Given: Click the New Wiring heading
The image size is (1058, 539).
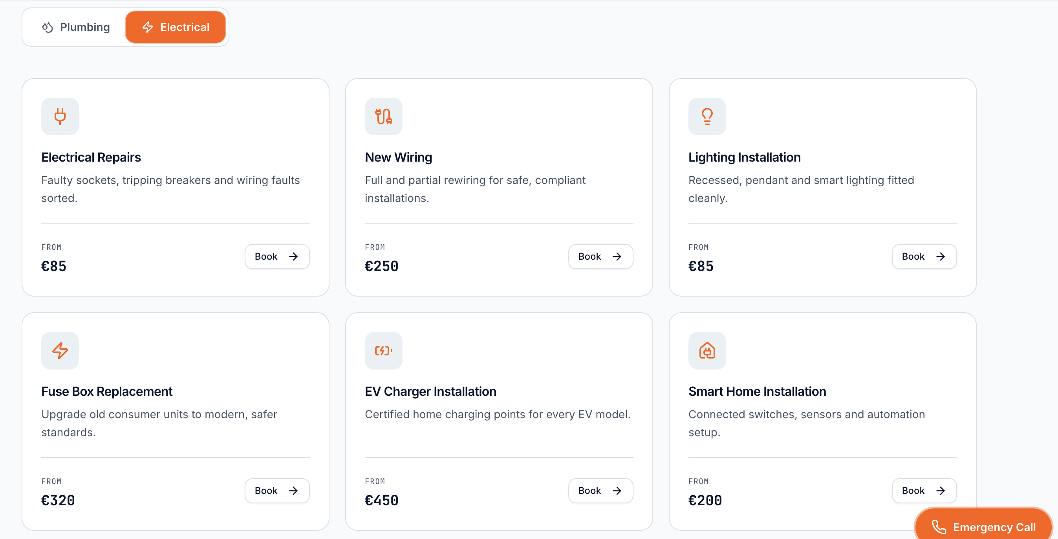Looking at the screenshot, I should coord(398,157).
